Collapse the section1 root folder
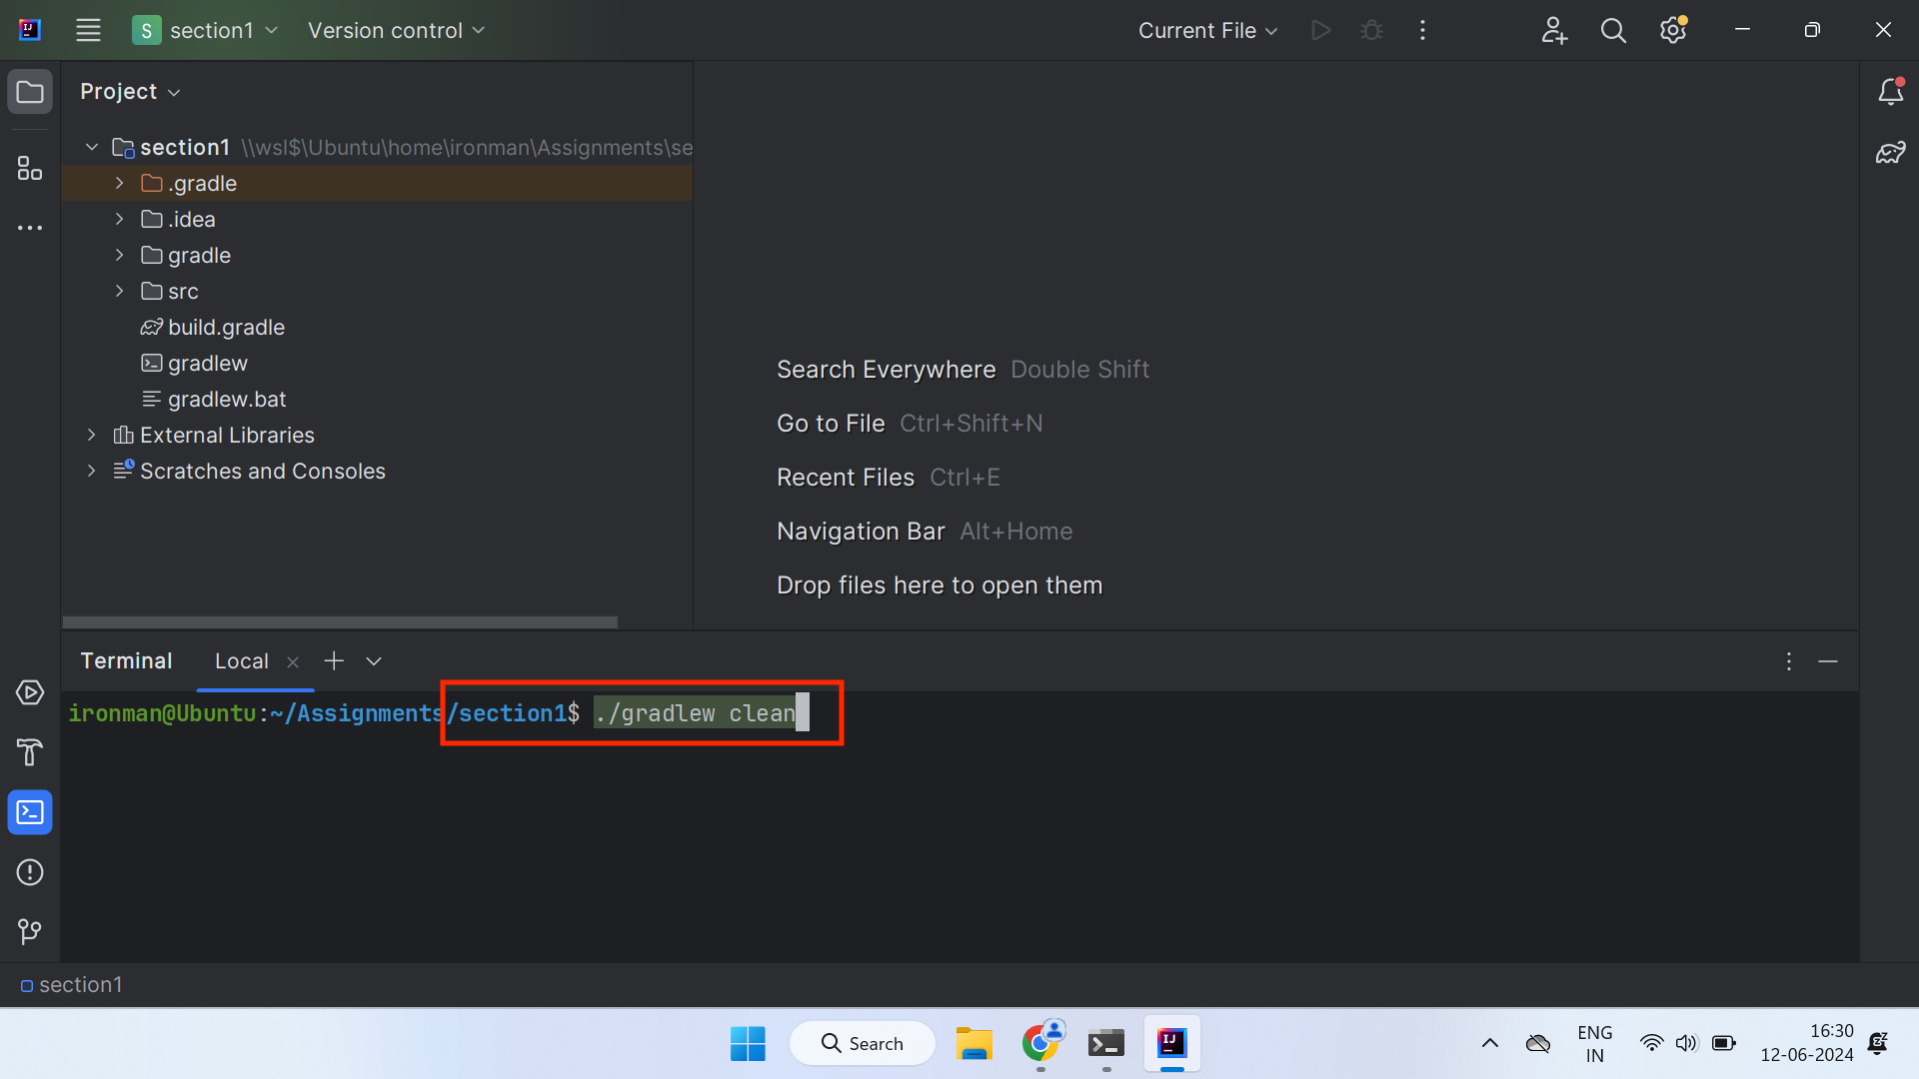1919x1079 pixels. pyautogui.click(x=92, y=148)
